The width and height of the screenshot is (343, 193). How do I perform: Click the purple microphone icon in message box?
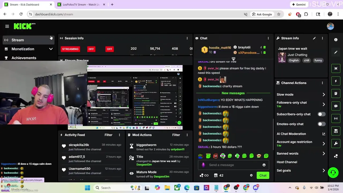click(x=203, y=165)
